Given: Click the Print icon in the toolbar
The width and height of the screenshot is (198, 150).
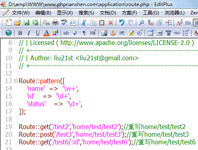Looking at the screenshot, I should coord(55,23).
